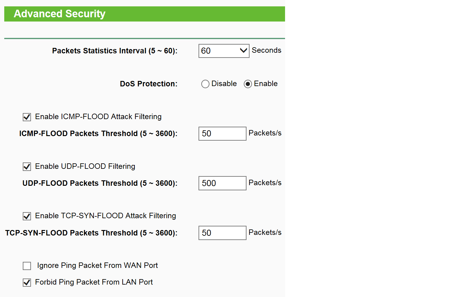Image resolution: width=459 pixels, height=297 pixels.
Task: Focus the UDP-FLOOD threshold field showing 500
Action: tap(222, 183)
